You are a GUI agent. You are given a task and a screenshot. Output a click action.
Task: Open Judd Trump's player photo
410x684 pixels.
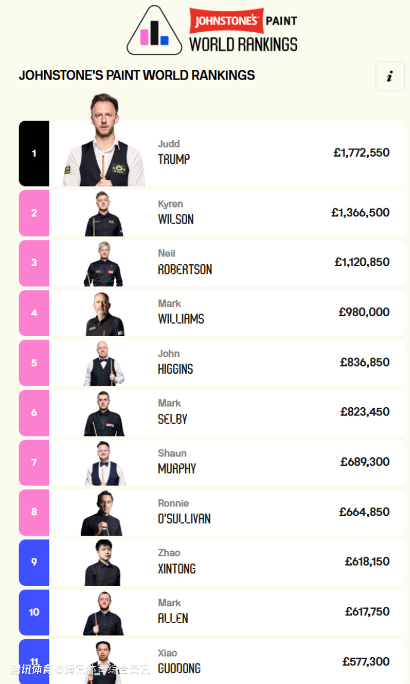coord(104,143)
